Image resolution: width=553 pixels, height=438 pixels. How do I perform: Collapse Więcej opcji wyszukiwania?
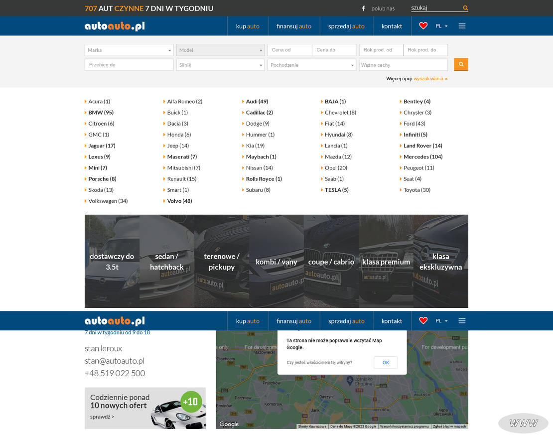click(x=417, y=79)
